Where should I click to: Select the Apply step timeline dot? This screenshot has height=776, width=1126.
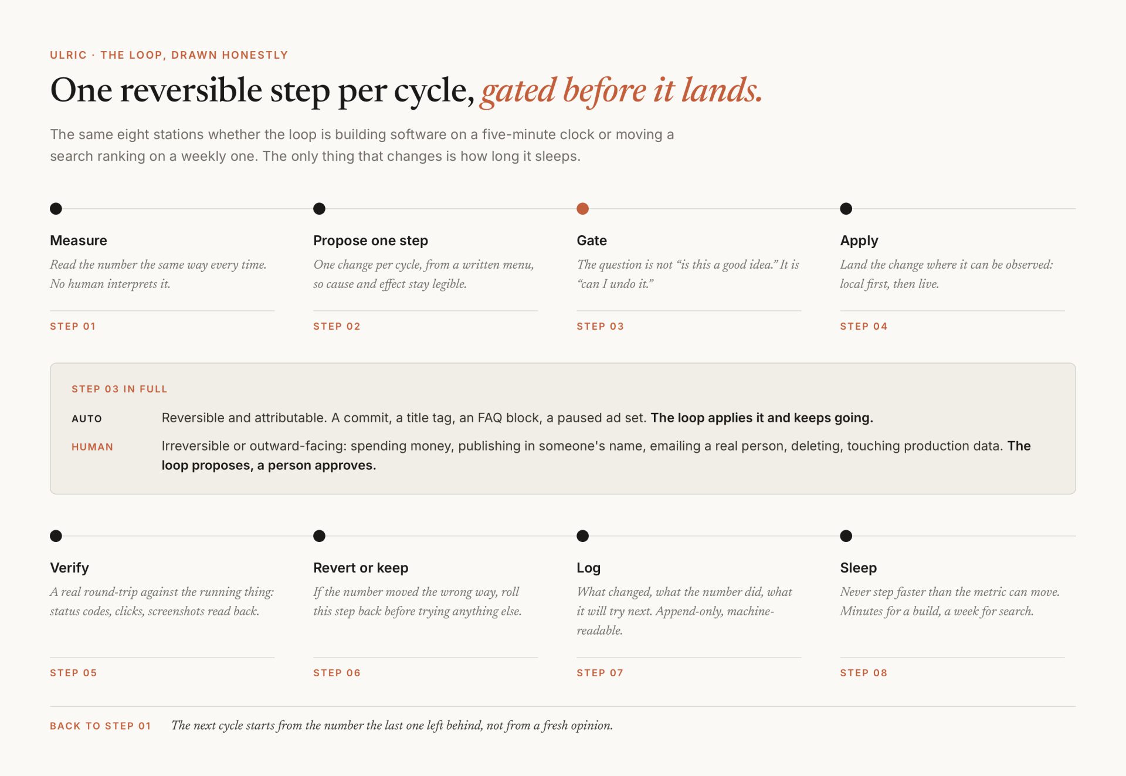846,208
